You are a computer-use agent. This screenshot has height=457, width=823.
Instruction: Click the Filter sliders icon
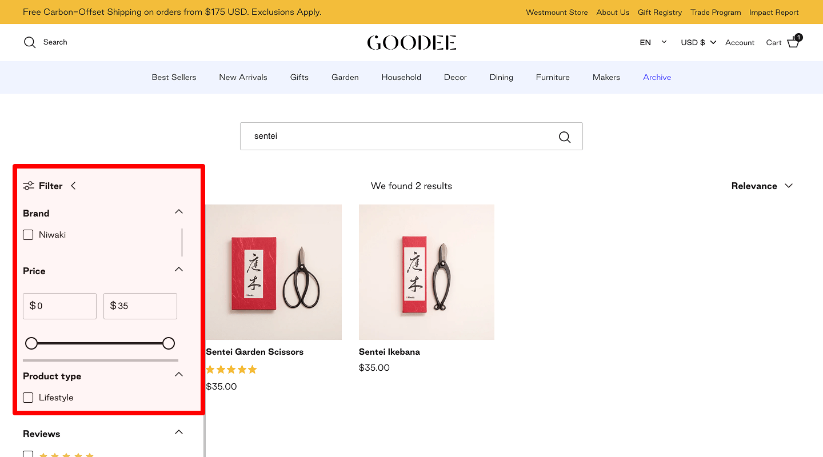pyautogui.click(x=29, y=185)
